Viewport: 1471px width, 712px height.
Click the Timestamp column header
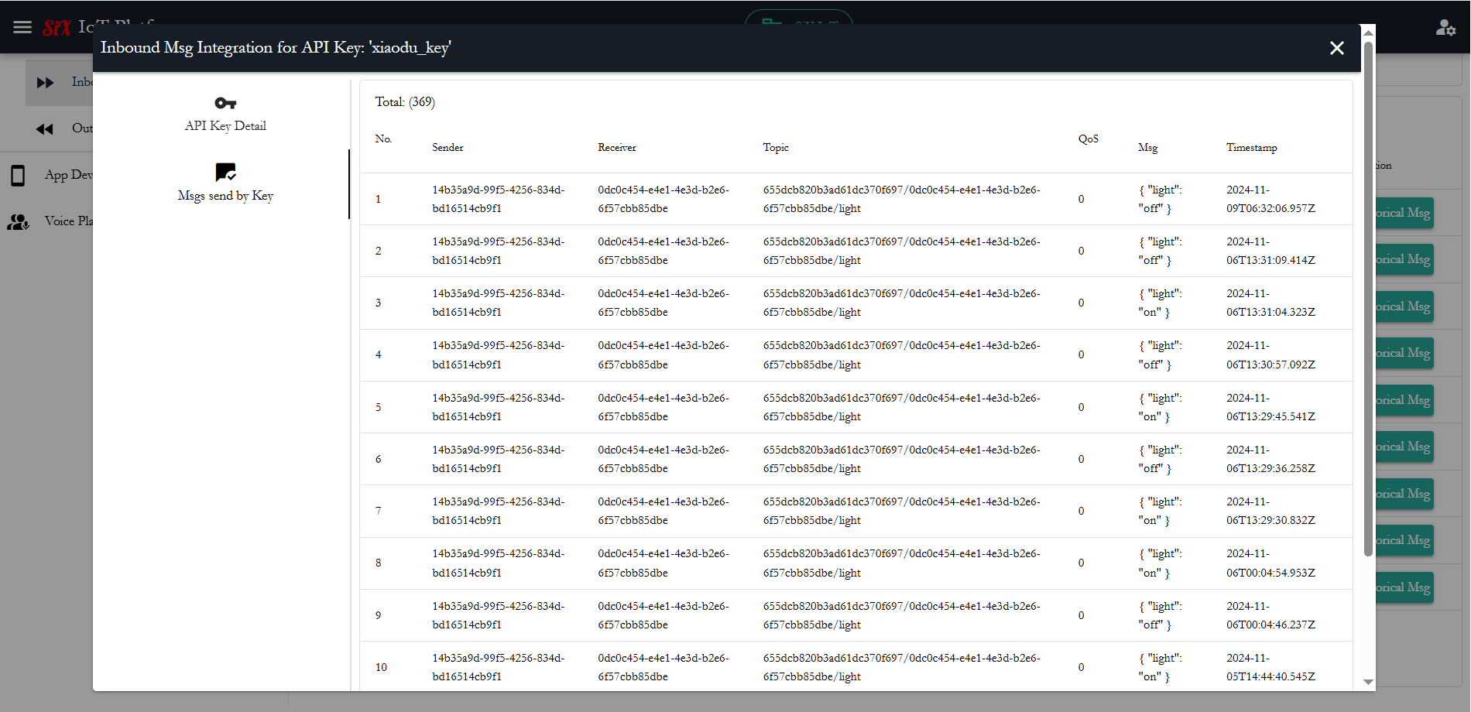click(x=1252, y=148)
